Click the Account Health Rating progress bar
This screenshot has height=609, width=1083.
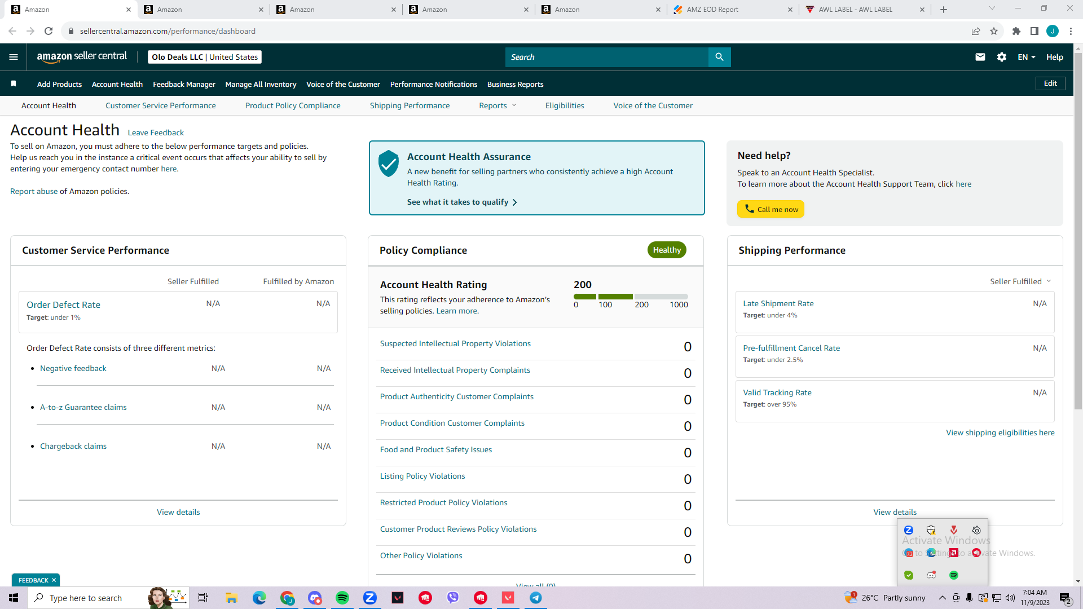[631, 297]
